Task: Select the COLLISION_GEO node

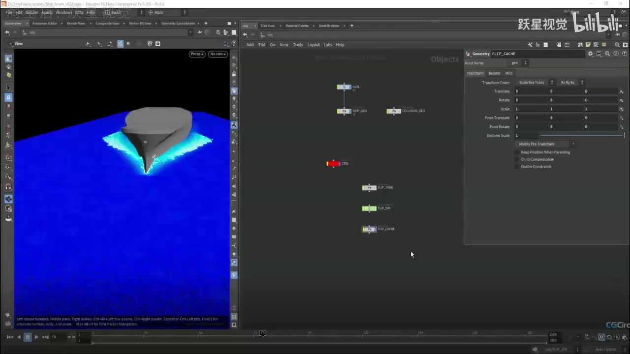Action: pos(394,111)
